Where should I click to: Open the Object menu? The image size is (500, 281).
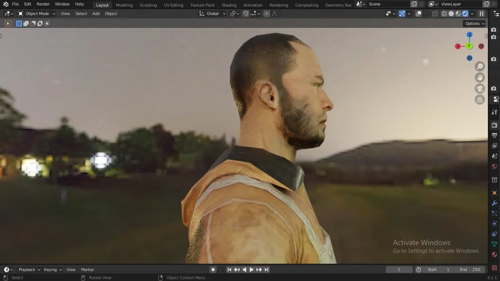(x=111, y=13)
